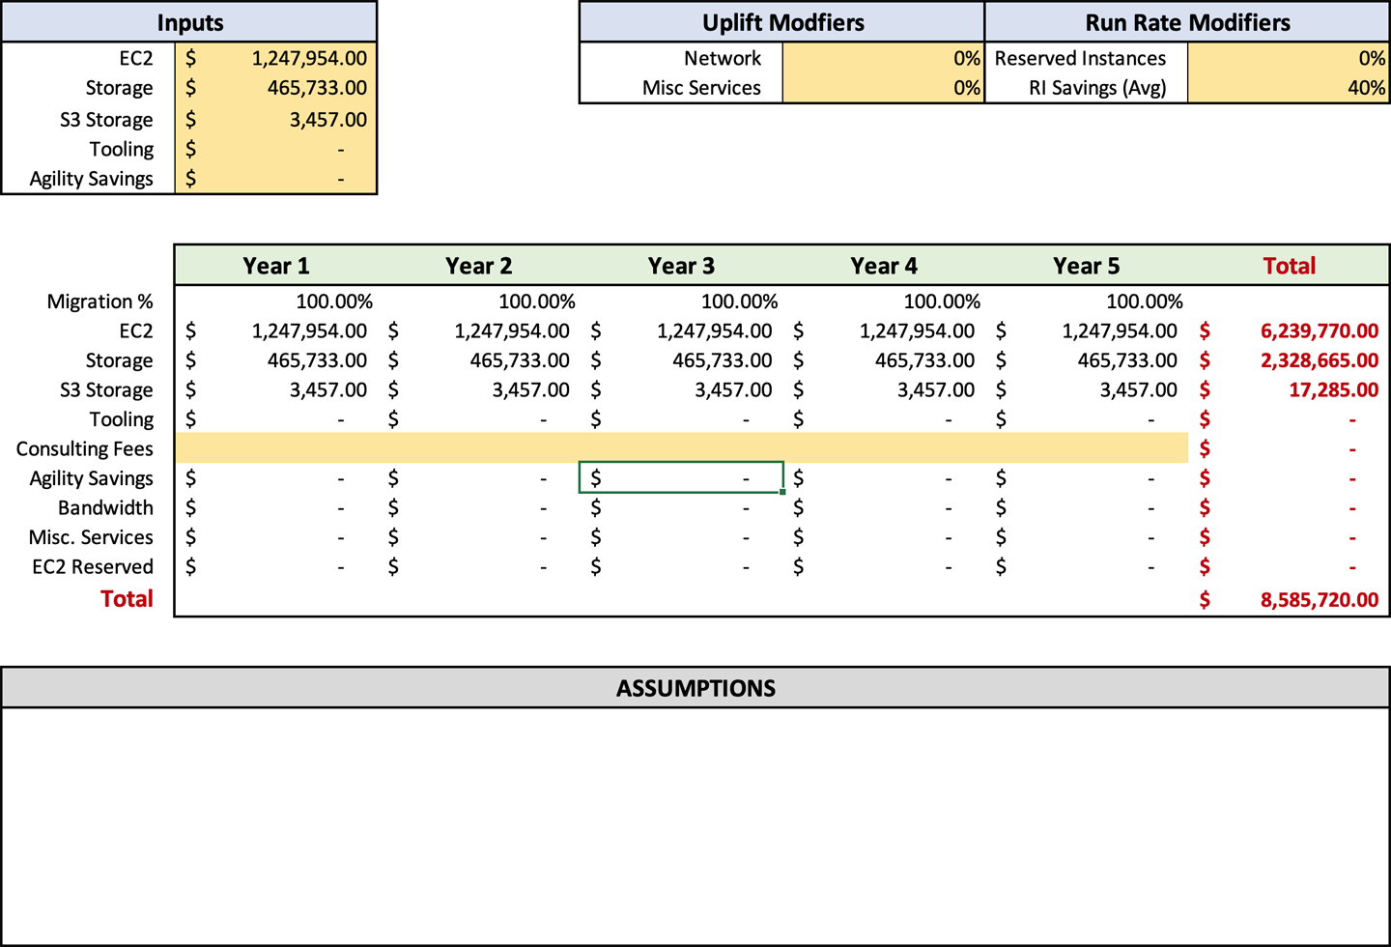Select the Year 4 Storage amount cell
The width and height of the screenshot is (1391, 947).
[x=884, y=360]
